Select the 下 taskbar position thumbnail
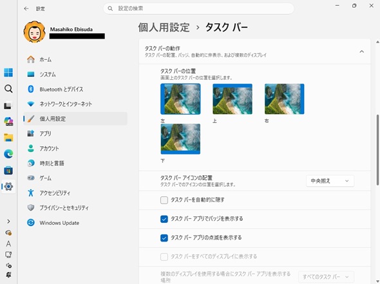380x284 pixels. click(x=180, y=139)
